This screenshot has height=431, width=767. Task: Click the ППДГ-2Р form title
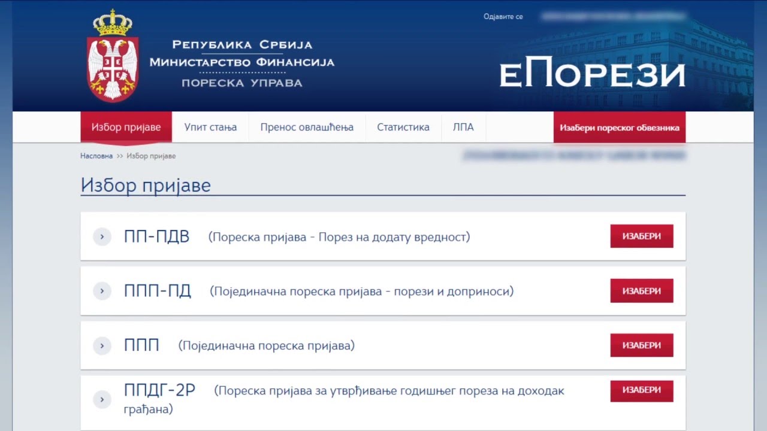[x=160, y=390]
